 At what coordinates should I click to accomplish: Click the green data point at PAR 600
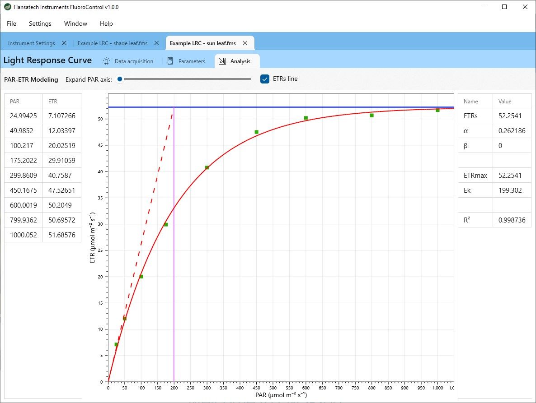click(x=306, y=118)
